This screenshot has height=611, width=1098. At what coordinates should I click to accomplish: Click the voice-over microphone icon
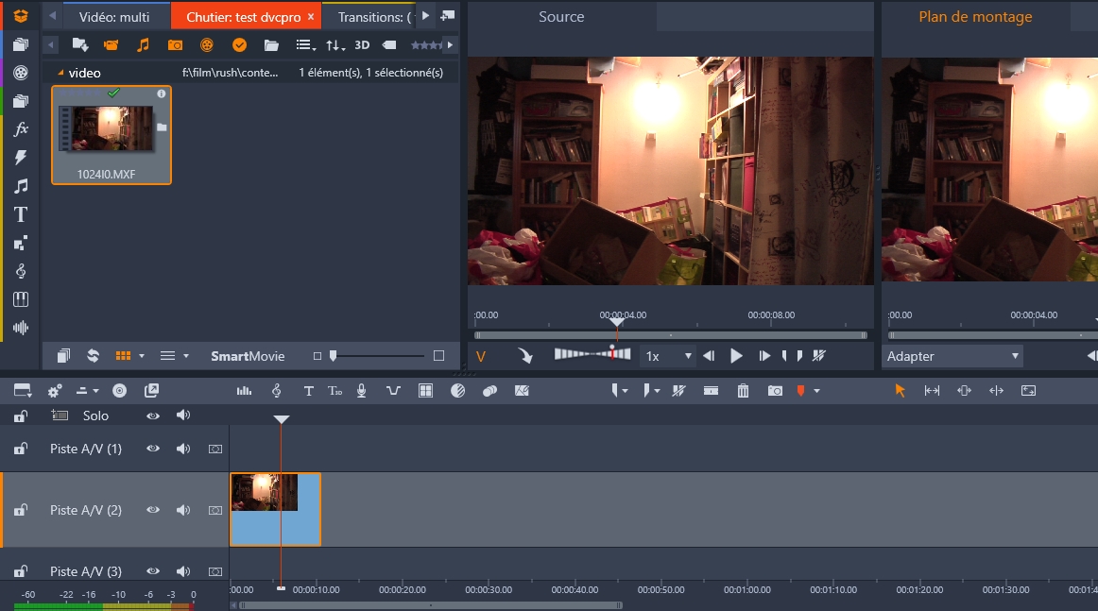pos(361,391)
